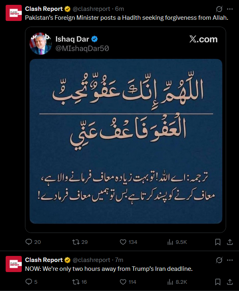Viewport: 239px width, 291px height.
Task: Open Ishaq Dar's Arabic prayer image
Action: pyautogui.click(x=126, y=141)
